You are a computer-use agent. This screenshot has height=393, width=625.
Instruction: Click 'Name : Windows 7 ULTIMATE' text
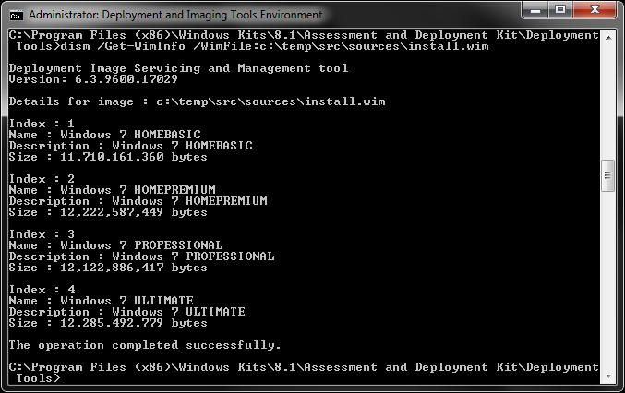coord(101,301)
